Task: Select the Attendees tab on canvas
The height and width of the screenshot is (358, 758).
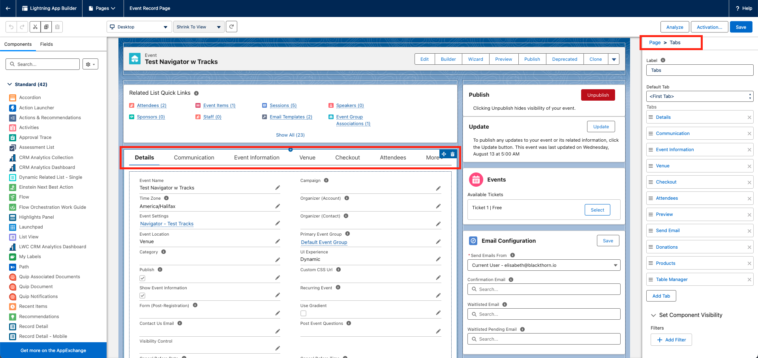Action: point(393,157)
